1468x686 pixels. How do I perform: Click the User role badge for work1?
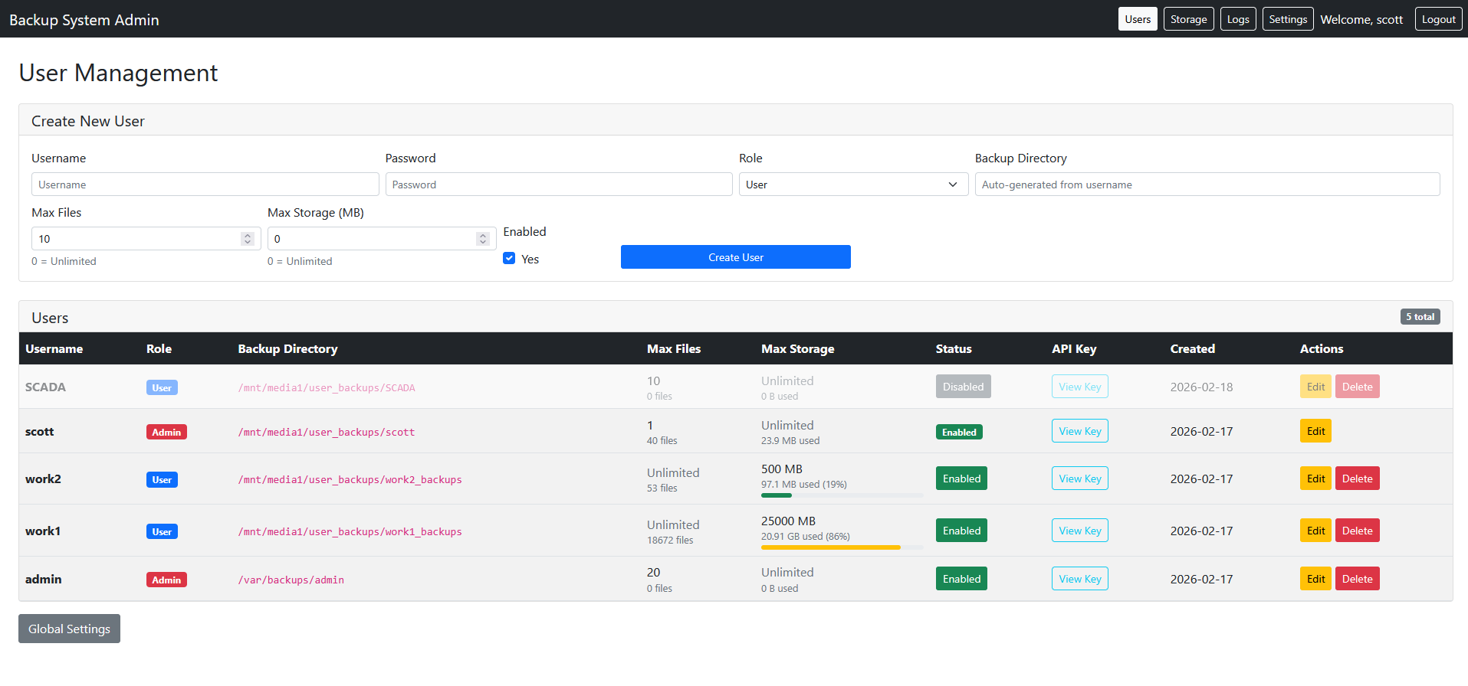pos(162,531)
